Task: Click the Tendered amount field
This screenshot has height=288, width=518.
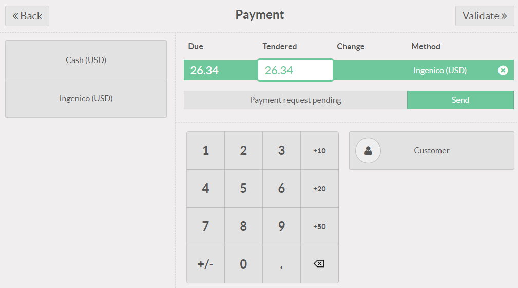Action: pos(295,70)
